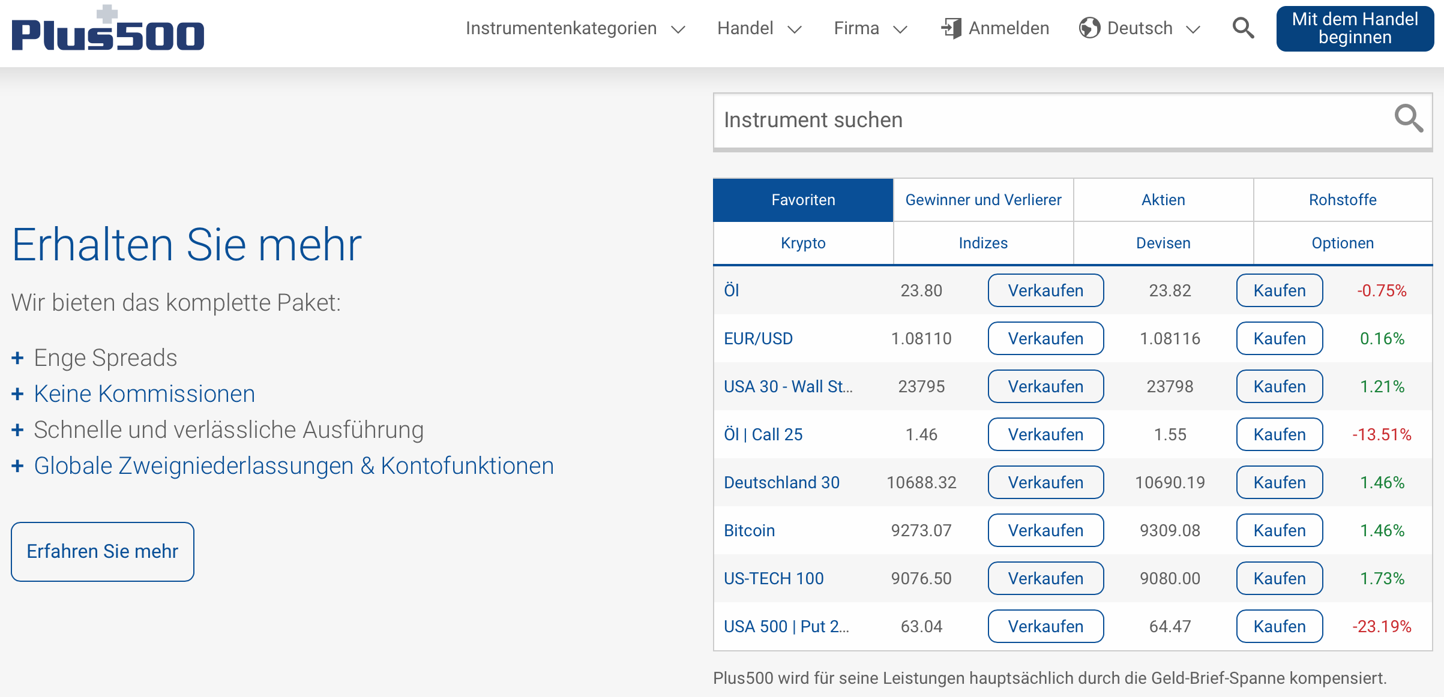The image size is (1444, 697).
Task: Switch to the Indizes tab
Action: (983, 243)
